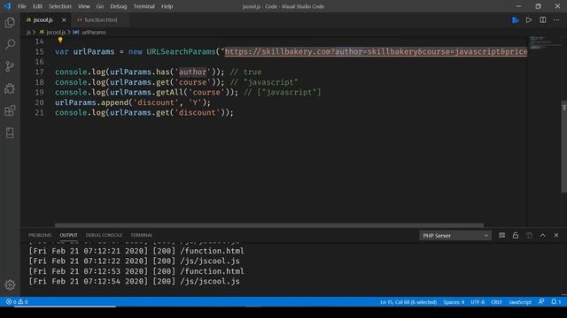Click the 07:12:54 /js/jscool.js log line

[x=134, y=281]
